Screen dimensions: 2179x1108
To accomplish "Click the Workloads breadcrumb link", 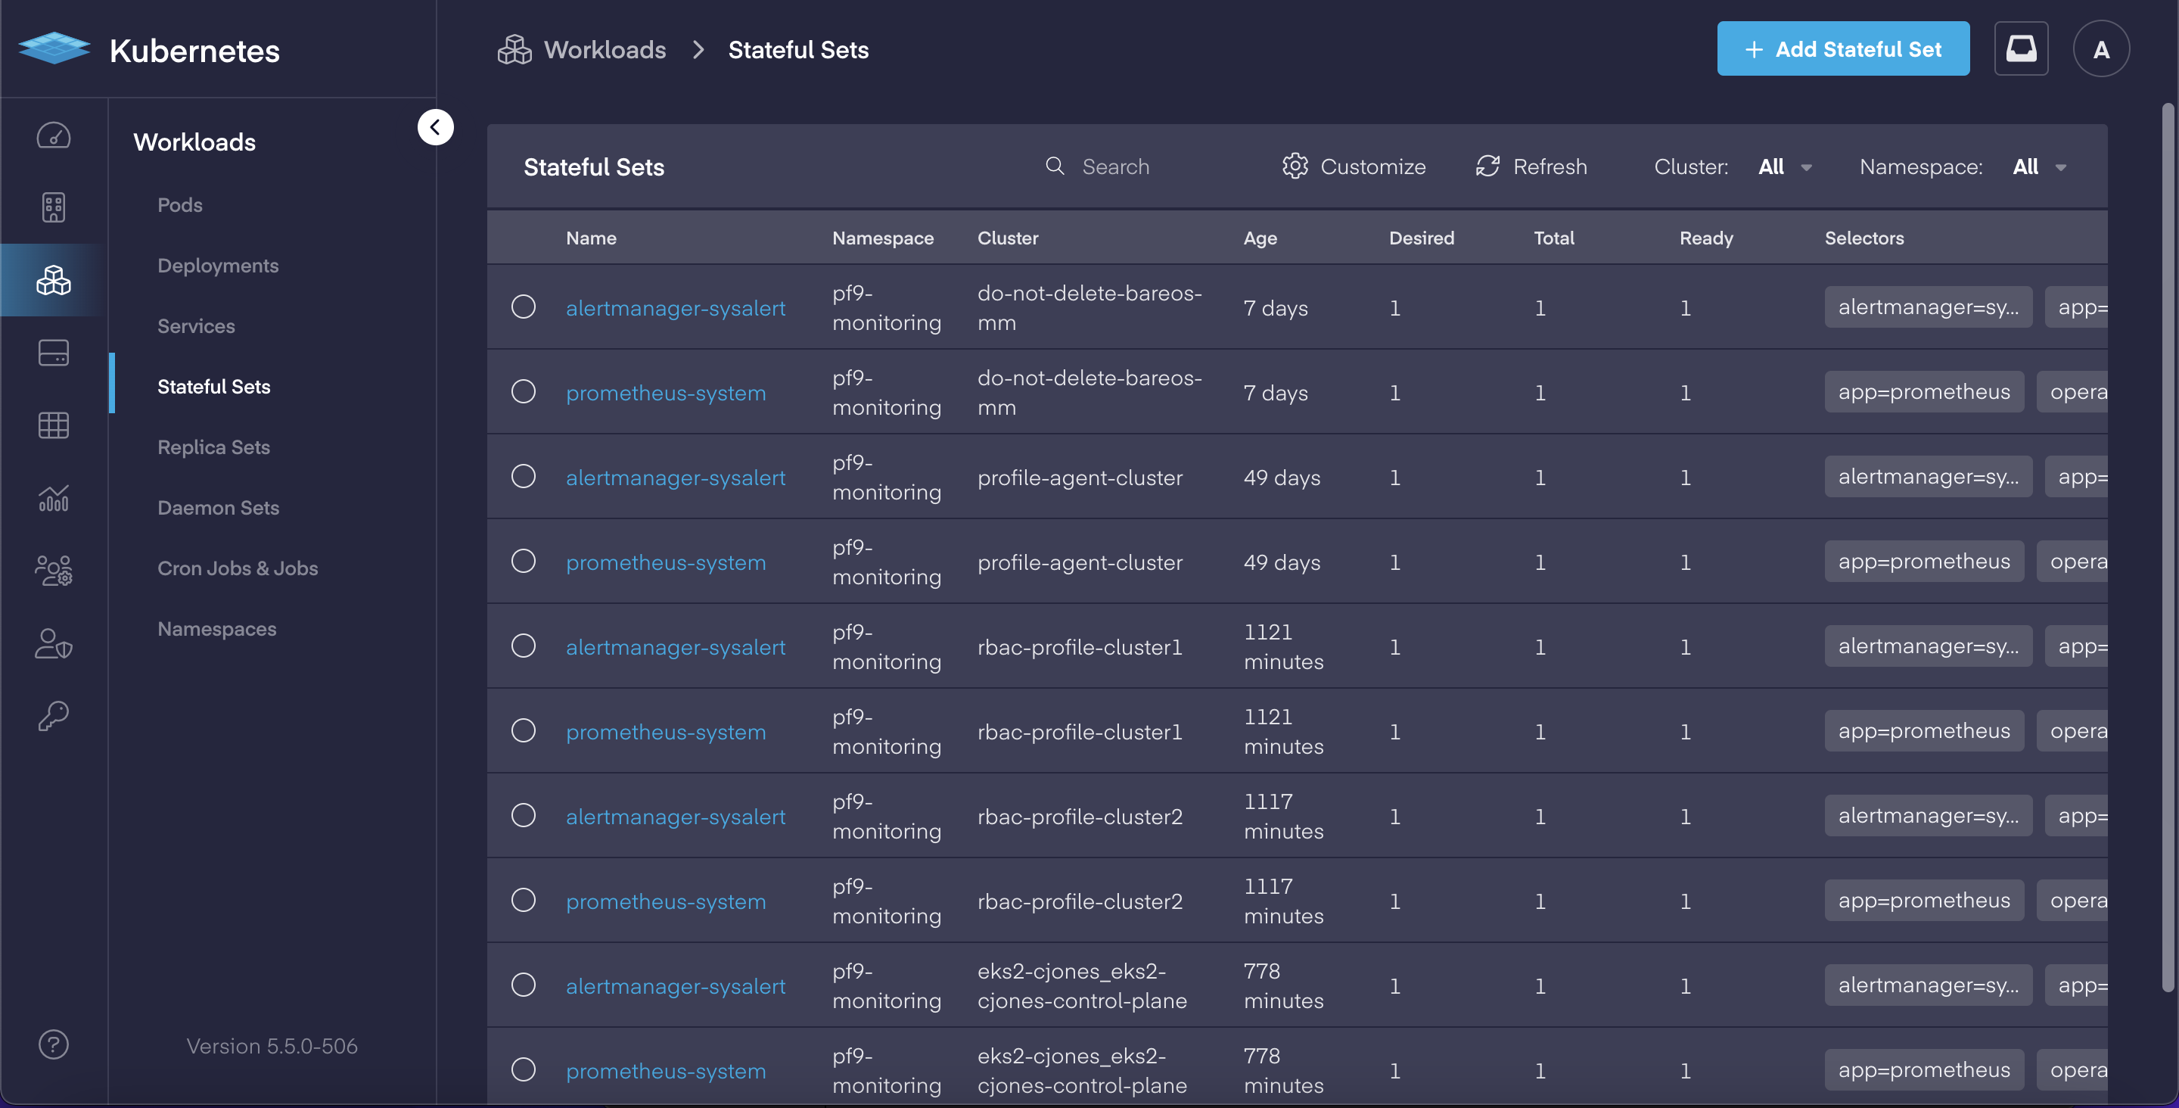I will [605, 50].
